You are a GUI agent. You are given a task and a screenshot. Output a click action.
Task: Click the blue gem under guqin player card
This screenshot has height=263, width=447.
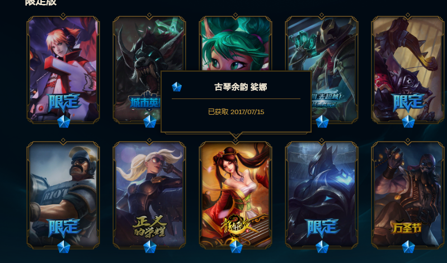coord(236,247)
